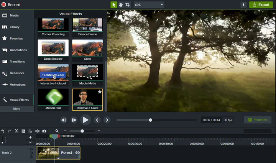
Task: Select the Pan hand tool
Action: (121, 5)
